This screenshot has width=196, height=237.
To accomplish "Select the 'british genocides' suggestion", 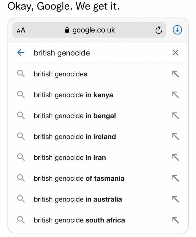I will coord(60,74).
